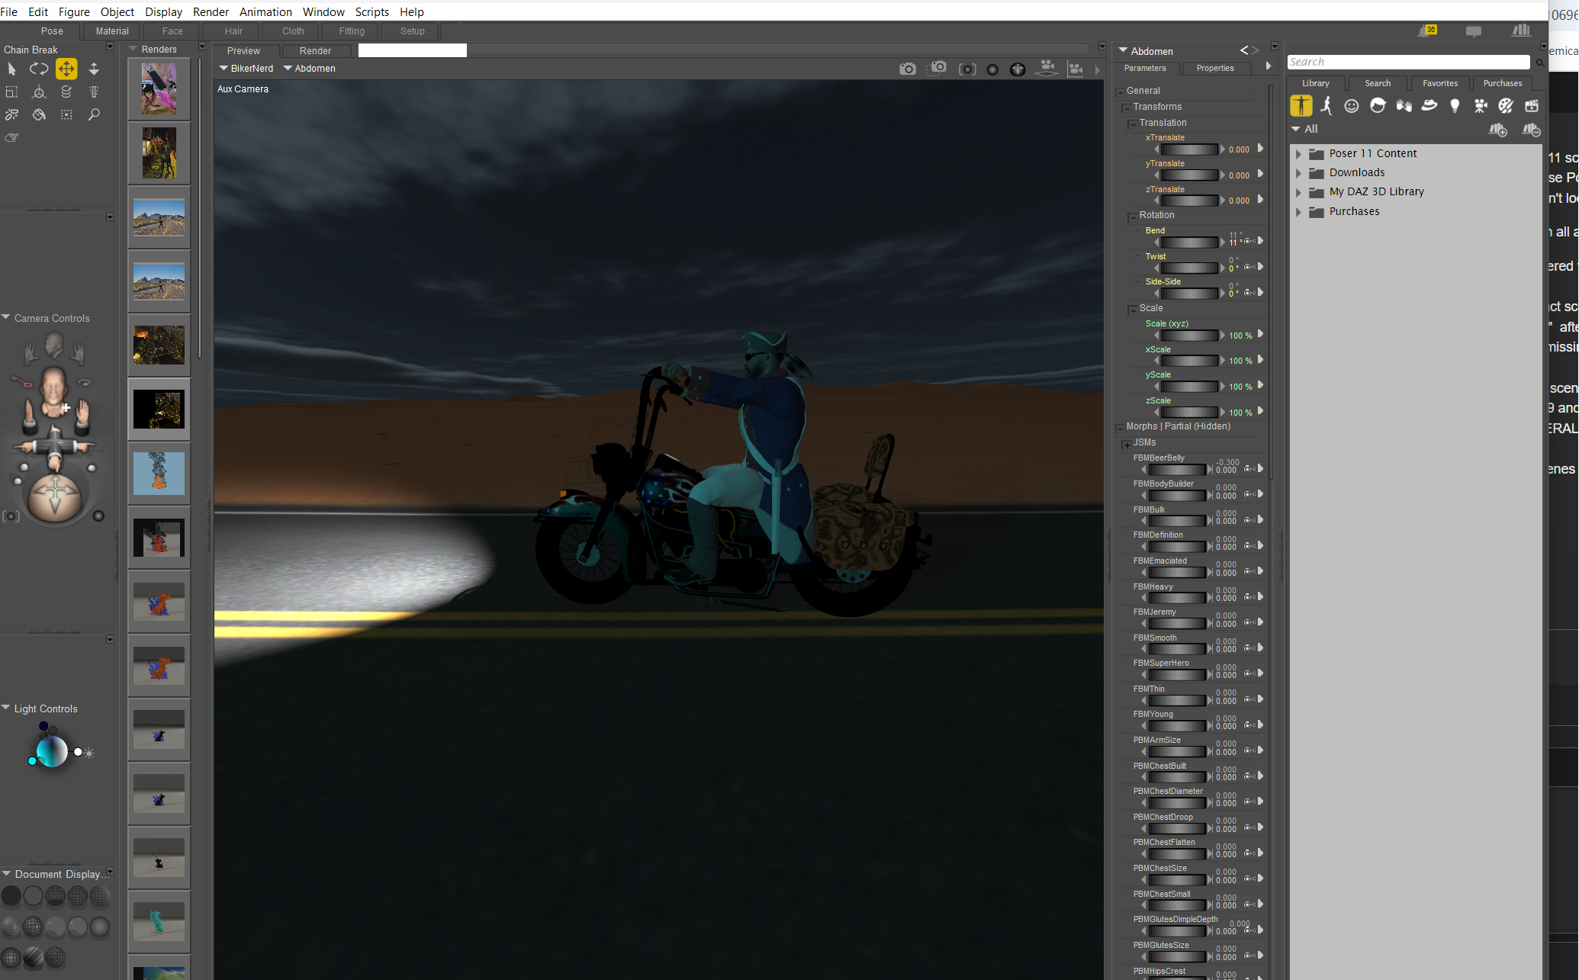Show Lights category lightbulb icon
The height and width of the screenshot is (980, 1579).
[1455, 106]
